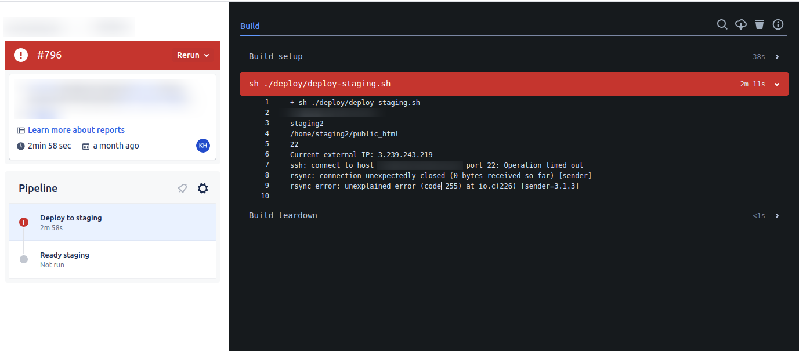Click the clock icon showing 2min 58 sec
Viewport: 799px width, 351px height.
pos(21,146)
